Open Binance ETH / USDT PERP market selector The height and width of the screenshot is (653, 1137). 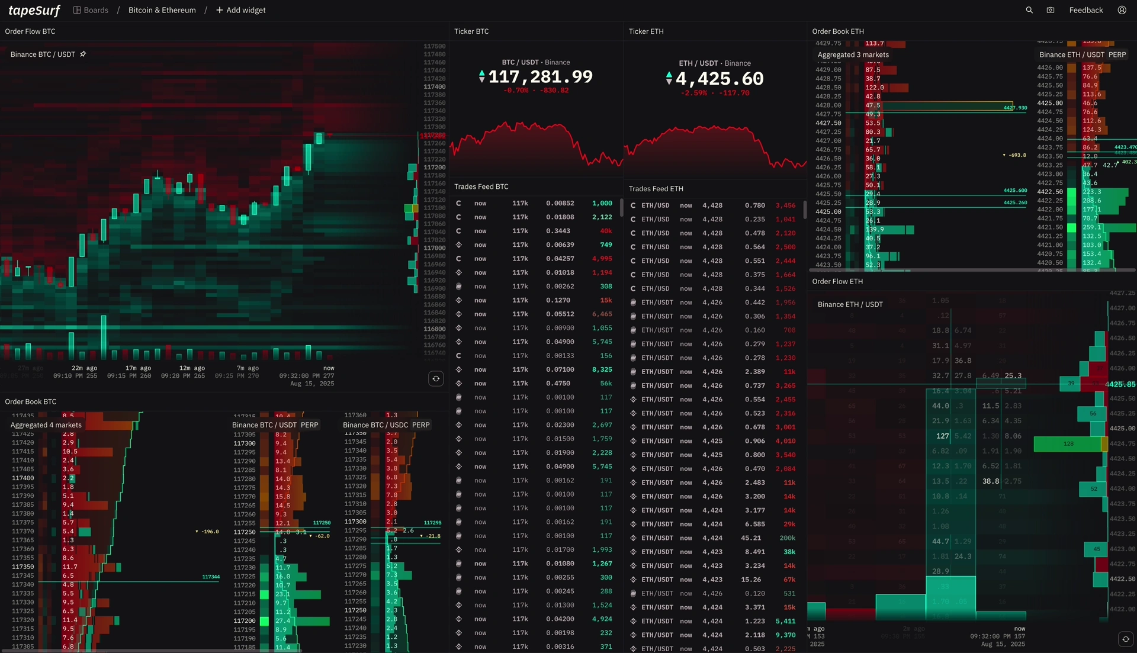pyautogui.click(x=1082, y=54)
